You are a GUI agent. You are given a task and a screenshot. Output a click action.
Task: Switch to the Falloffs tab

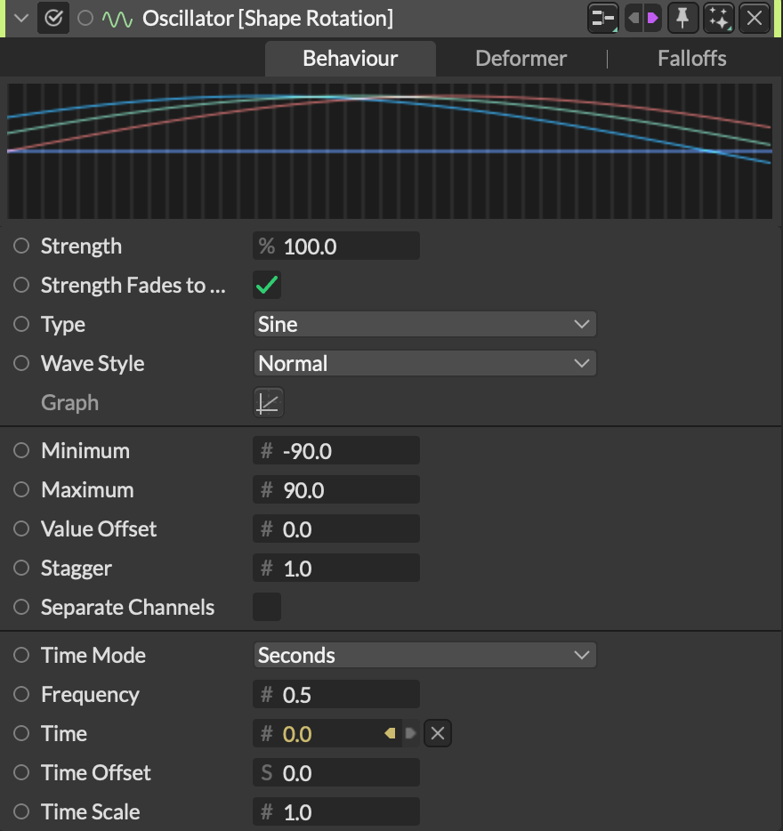[x=691, y=59]
